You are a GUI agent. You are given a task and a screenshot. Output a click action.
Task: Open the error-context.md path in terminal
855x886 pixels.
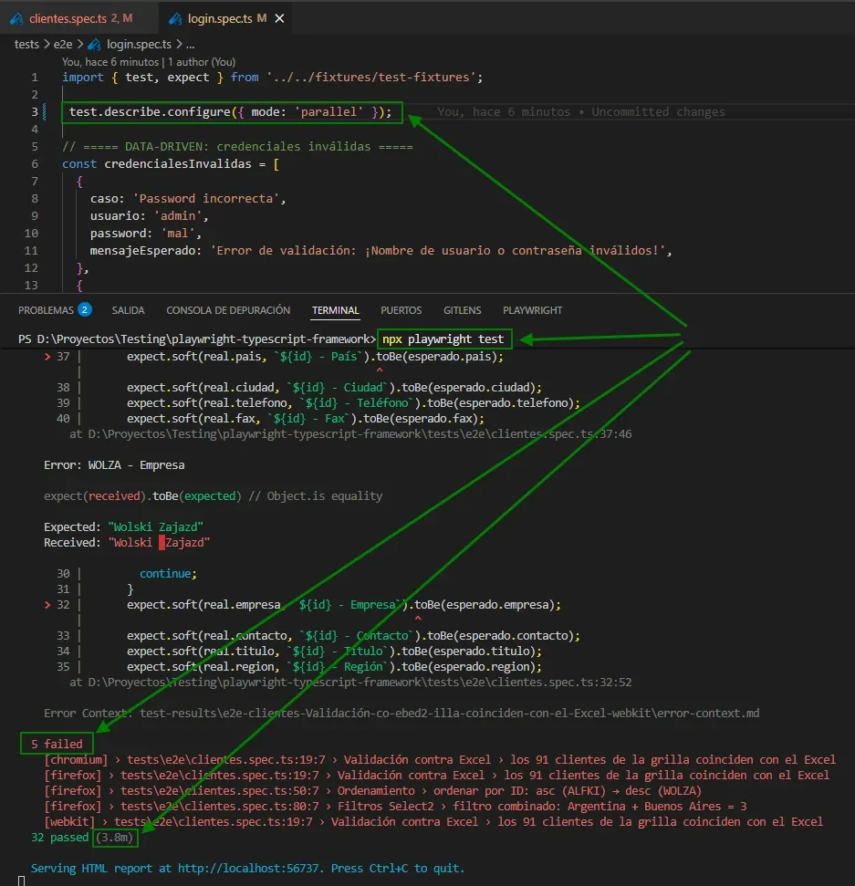[449, 714]
